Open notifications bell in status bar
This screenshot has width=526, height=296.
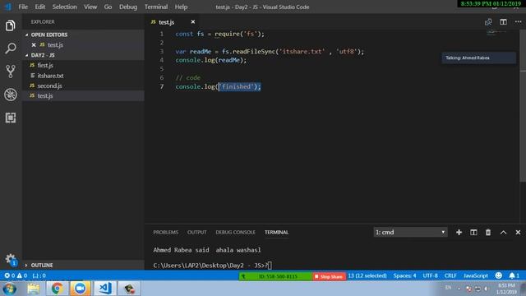tap(514, 275)
